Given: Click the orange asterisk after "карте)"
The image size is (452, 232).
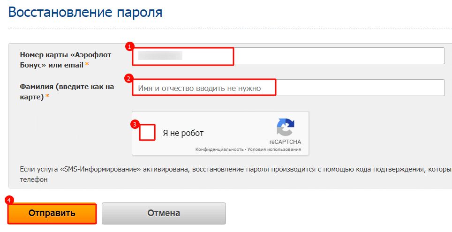Looking at the screenshot, I should tap(47, 97).
